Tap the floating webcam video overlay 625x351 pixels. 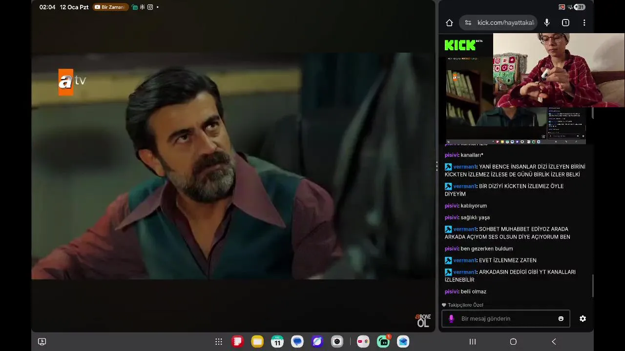coord(559,70)
